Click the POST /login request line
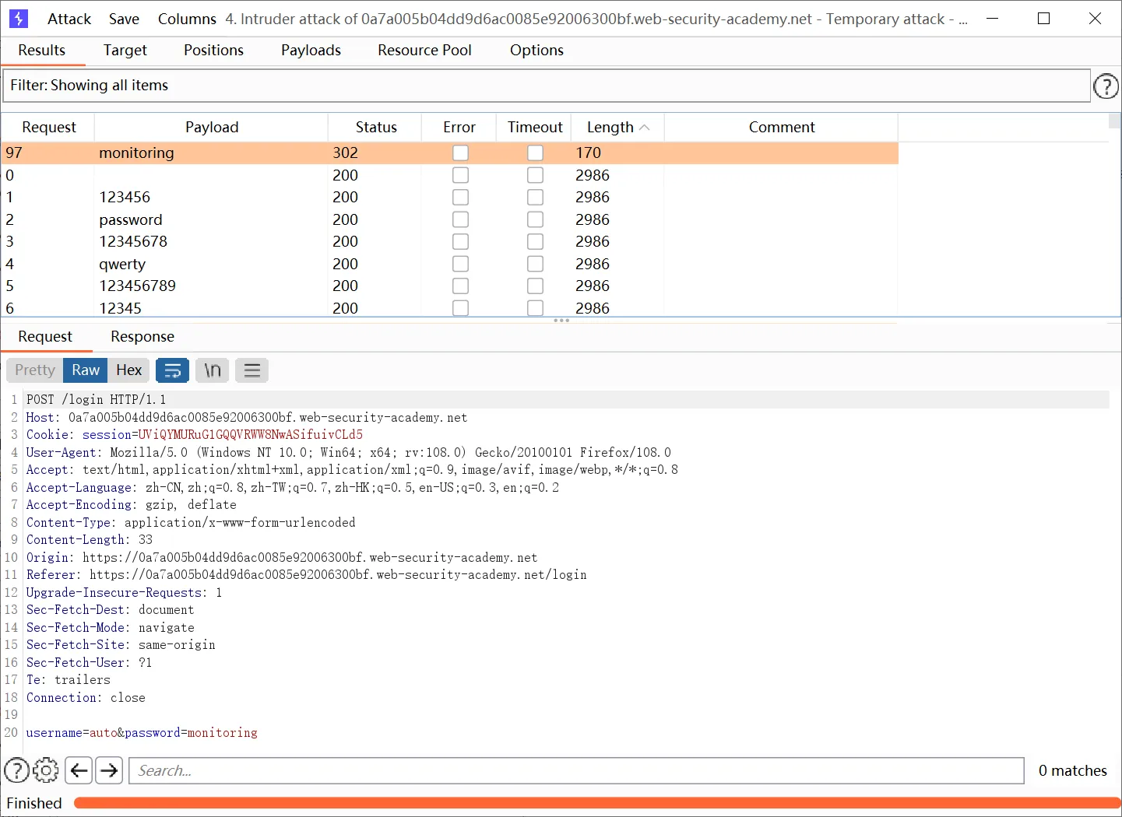 [97, 400]
